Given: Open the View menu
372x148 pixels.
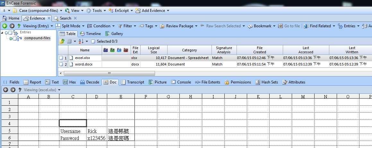Looking at the screenshot, I should (x=74, y=11).
